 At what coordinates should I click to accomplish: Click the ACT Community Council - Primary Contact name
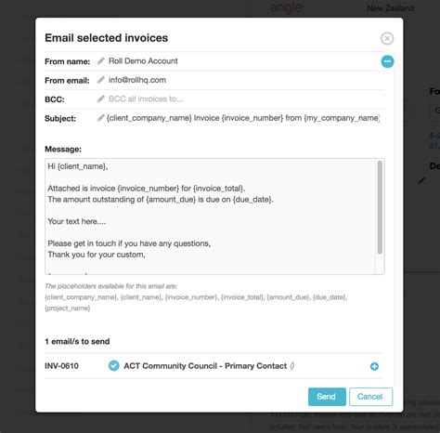(205, 366)
